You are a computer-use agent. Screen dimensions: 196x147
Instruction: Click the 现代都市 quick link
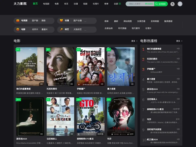pos(136,28)
